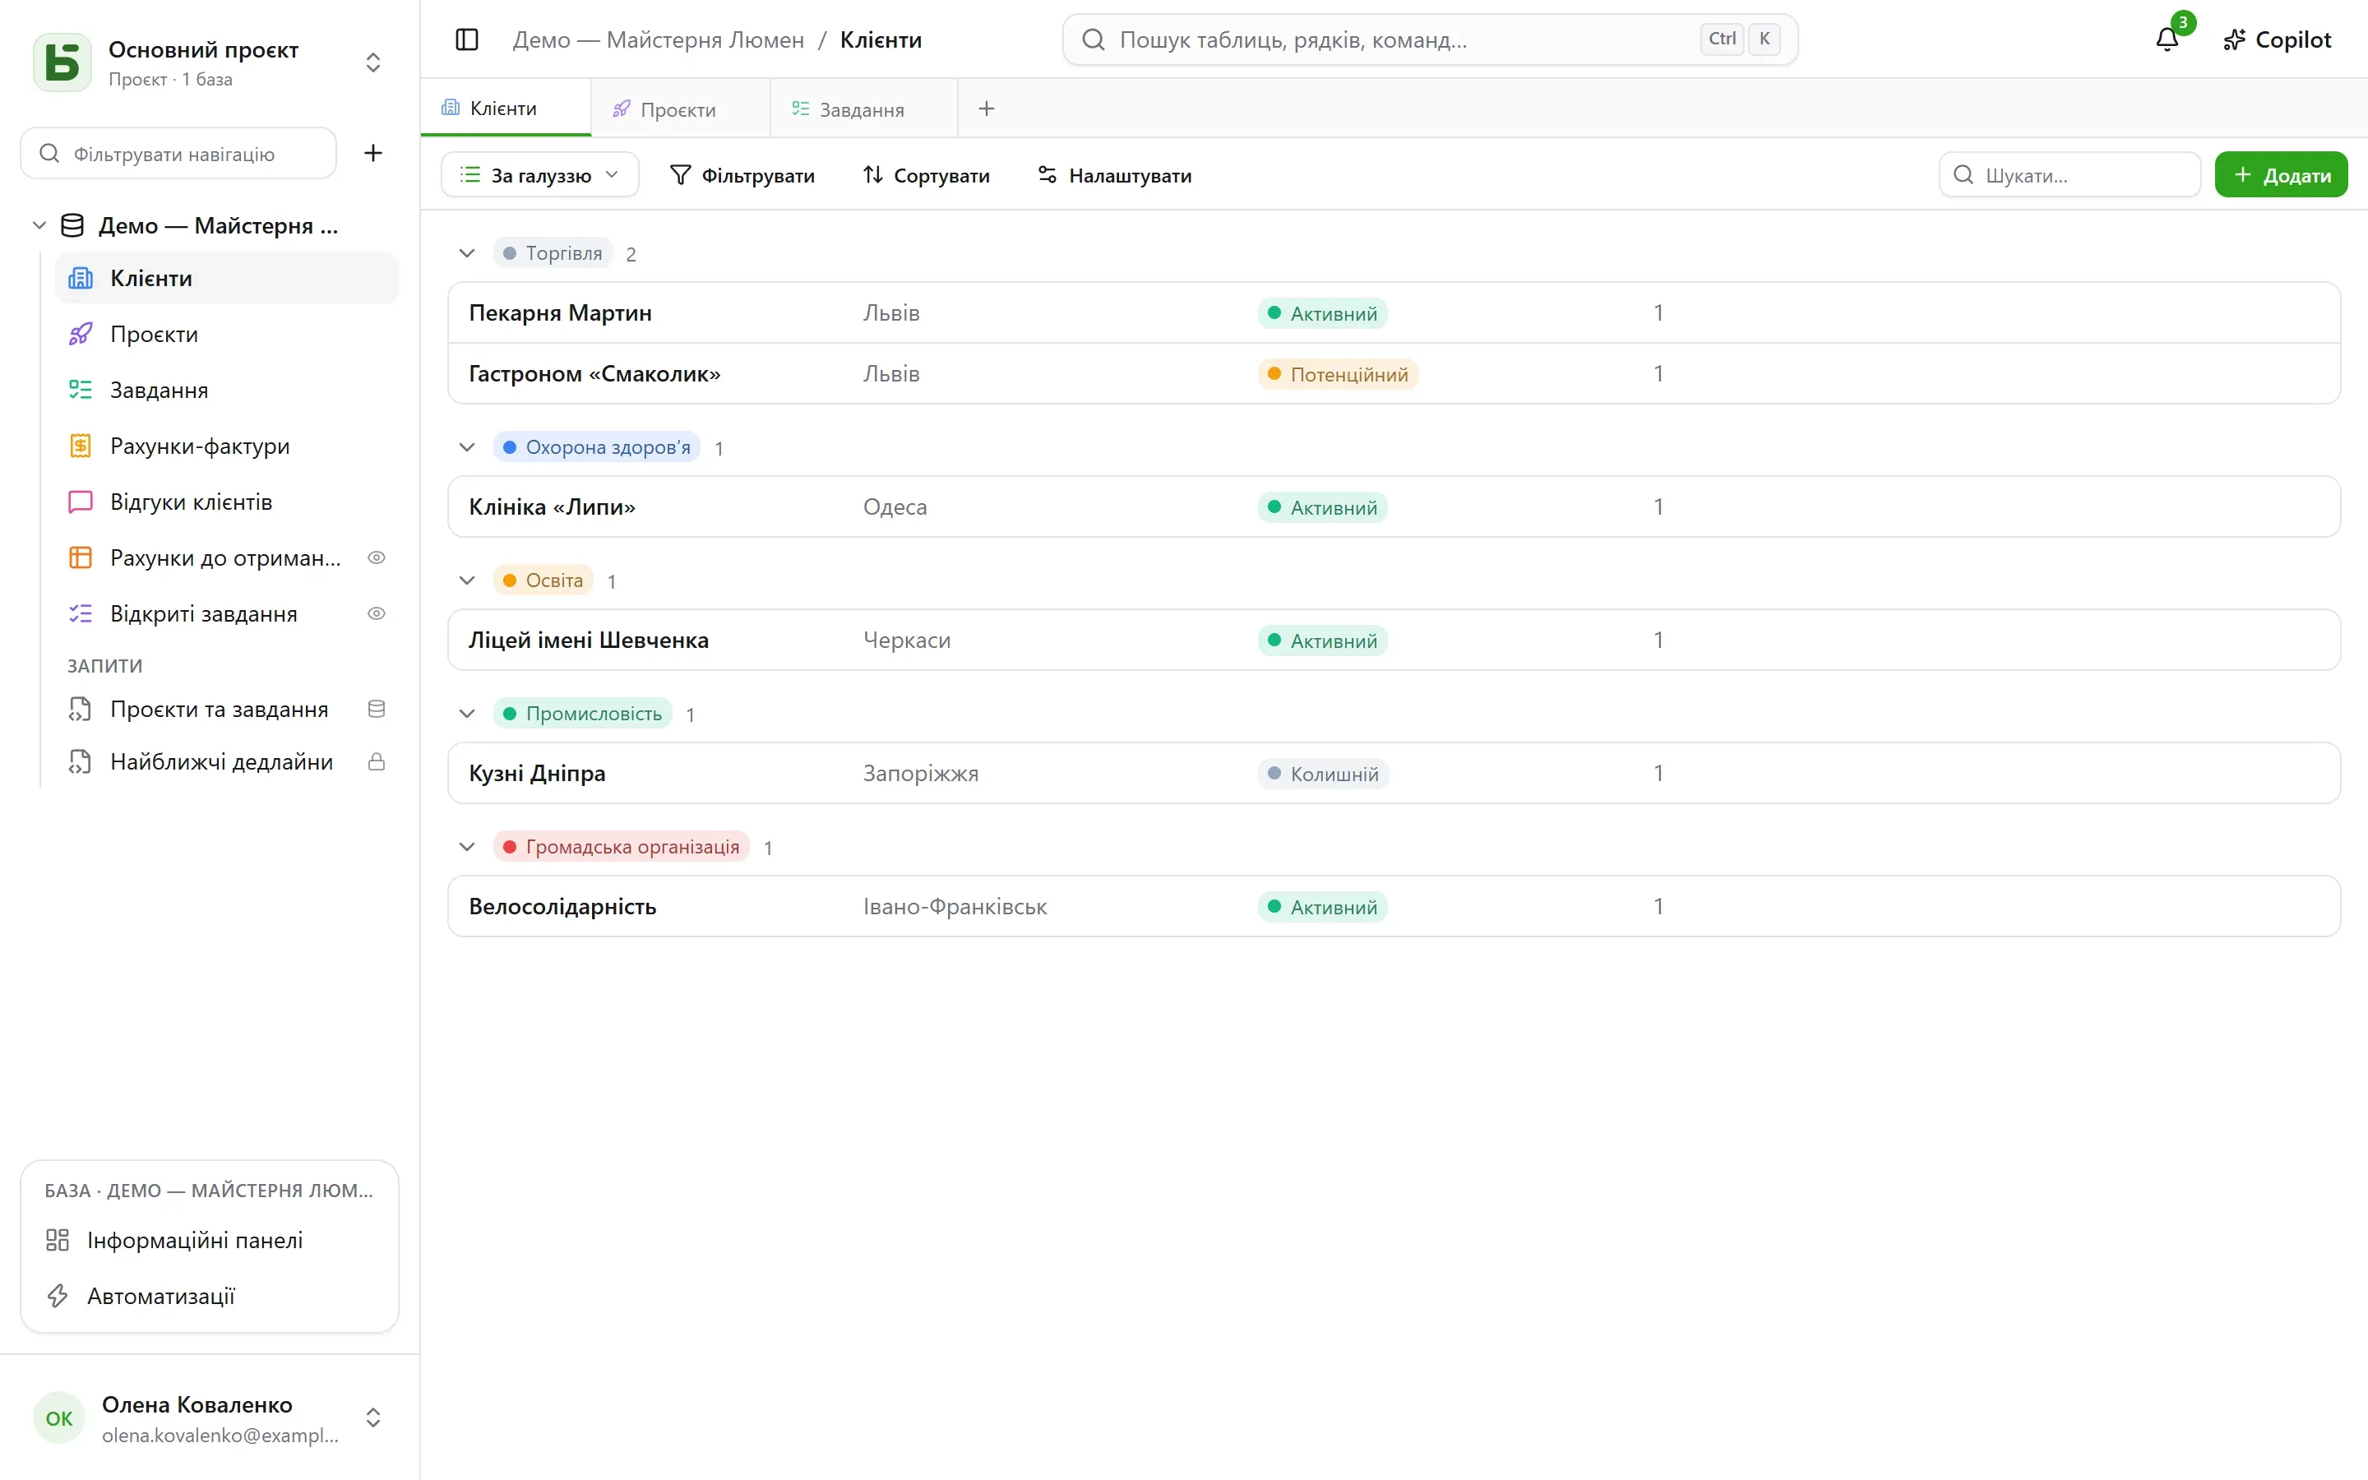The image size is (2368, 1480).
Task: Open notifications bell
Action: (2167, 39)
